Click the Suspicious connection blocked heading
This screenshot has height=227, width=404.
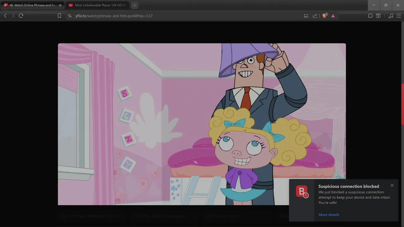click(x=348, y=186)
